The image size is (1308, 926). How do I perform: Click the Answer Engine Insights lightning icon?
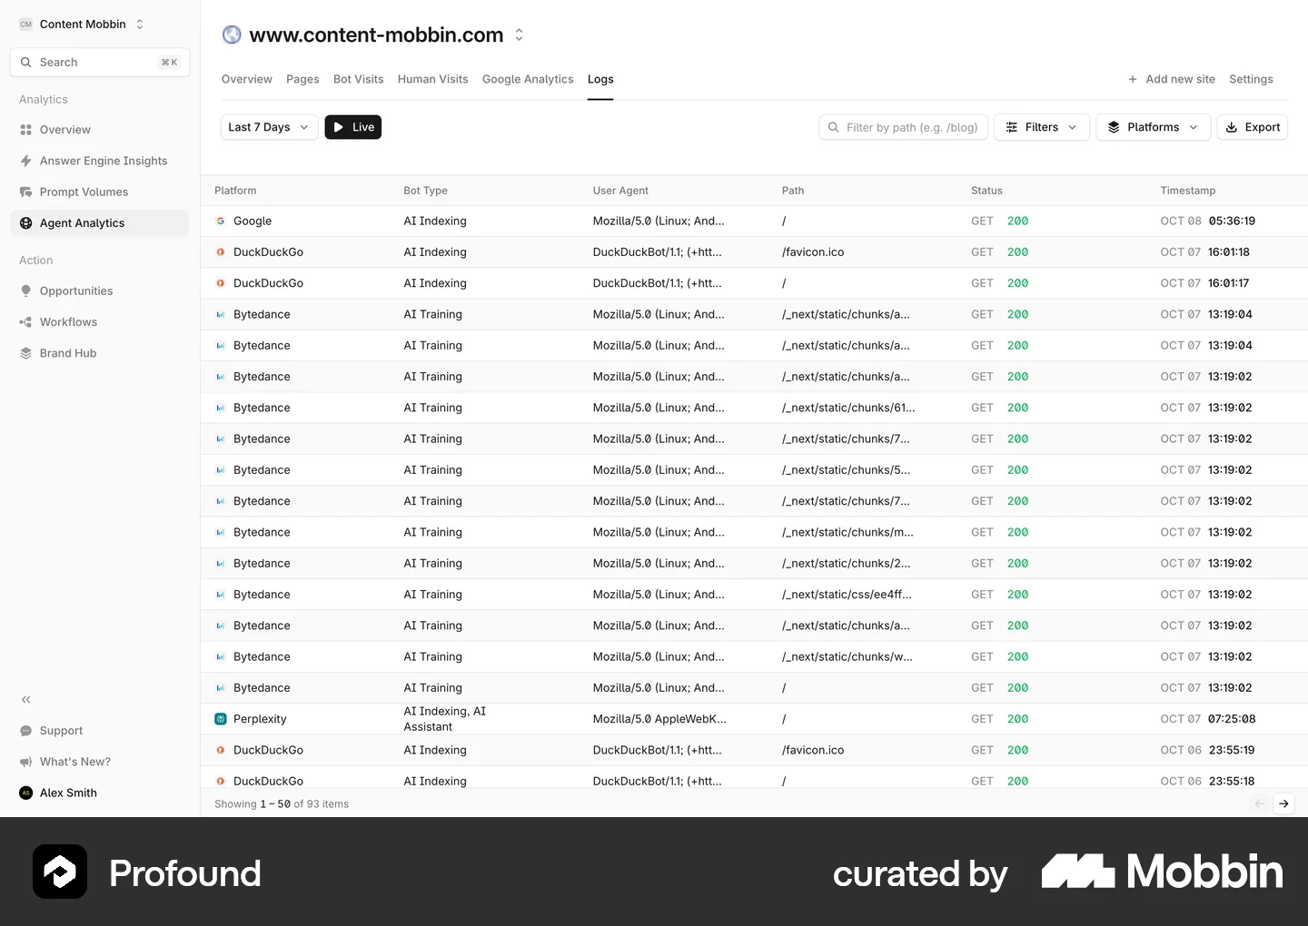pyautogui.click(x=26, y=161)
